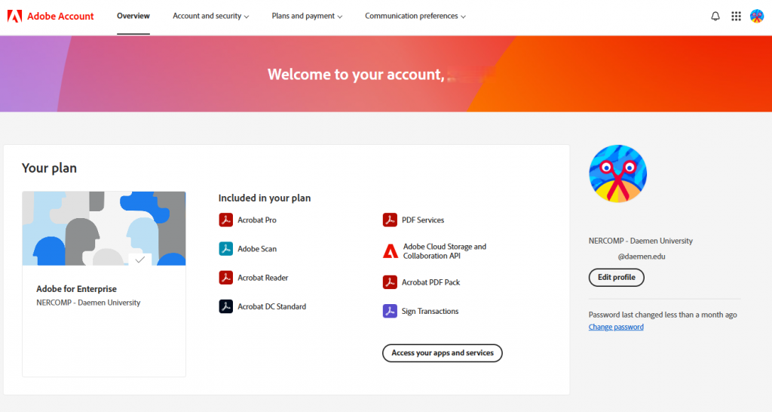
Task: Click the Acrobat PDF Pack icon
Action: pyautogui.click(x=390, y=282)
